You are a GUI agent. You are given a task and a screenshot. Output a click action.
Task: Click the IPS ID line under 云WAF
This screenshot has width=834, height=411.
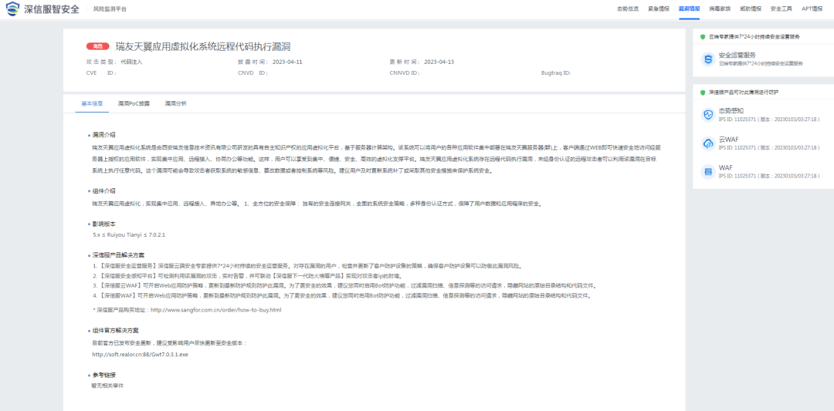click(768, 147)
